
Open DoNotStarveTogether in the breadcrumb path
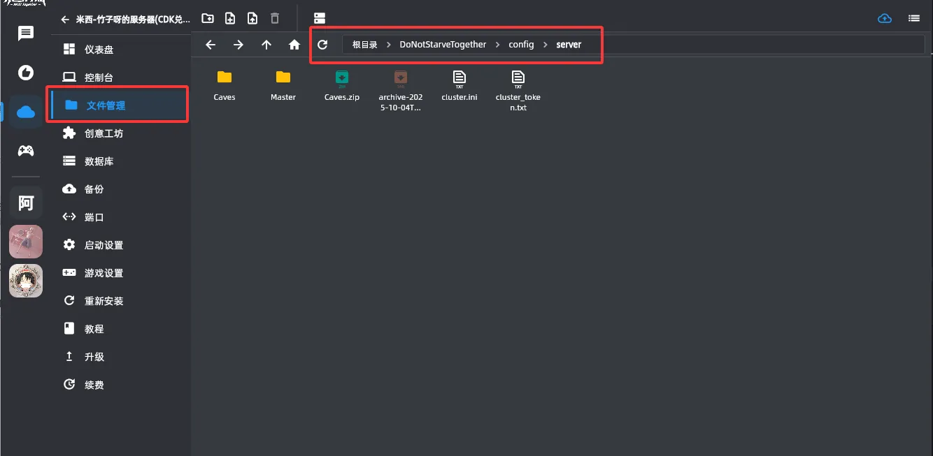443,45
